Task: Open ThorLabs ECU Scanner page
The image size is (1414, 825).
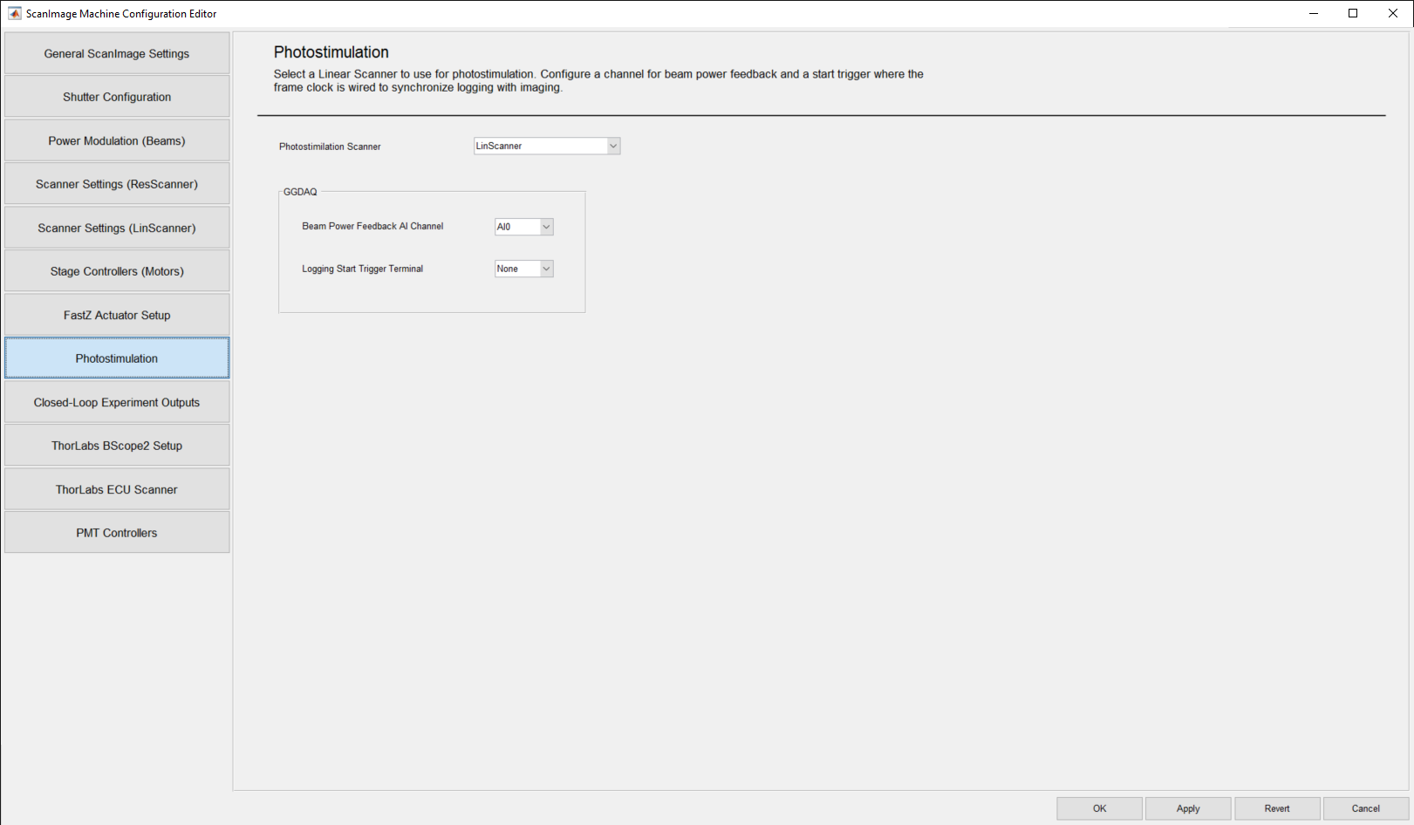Action: pos(117,489)
